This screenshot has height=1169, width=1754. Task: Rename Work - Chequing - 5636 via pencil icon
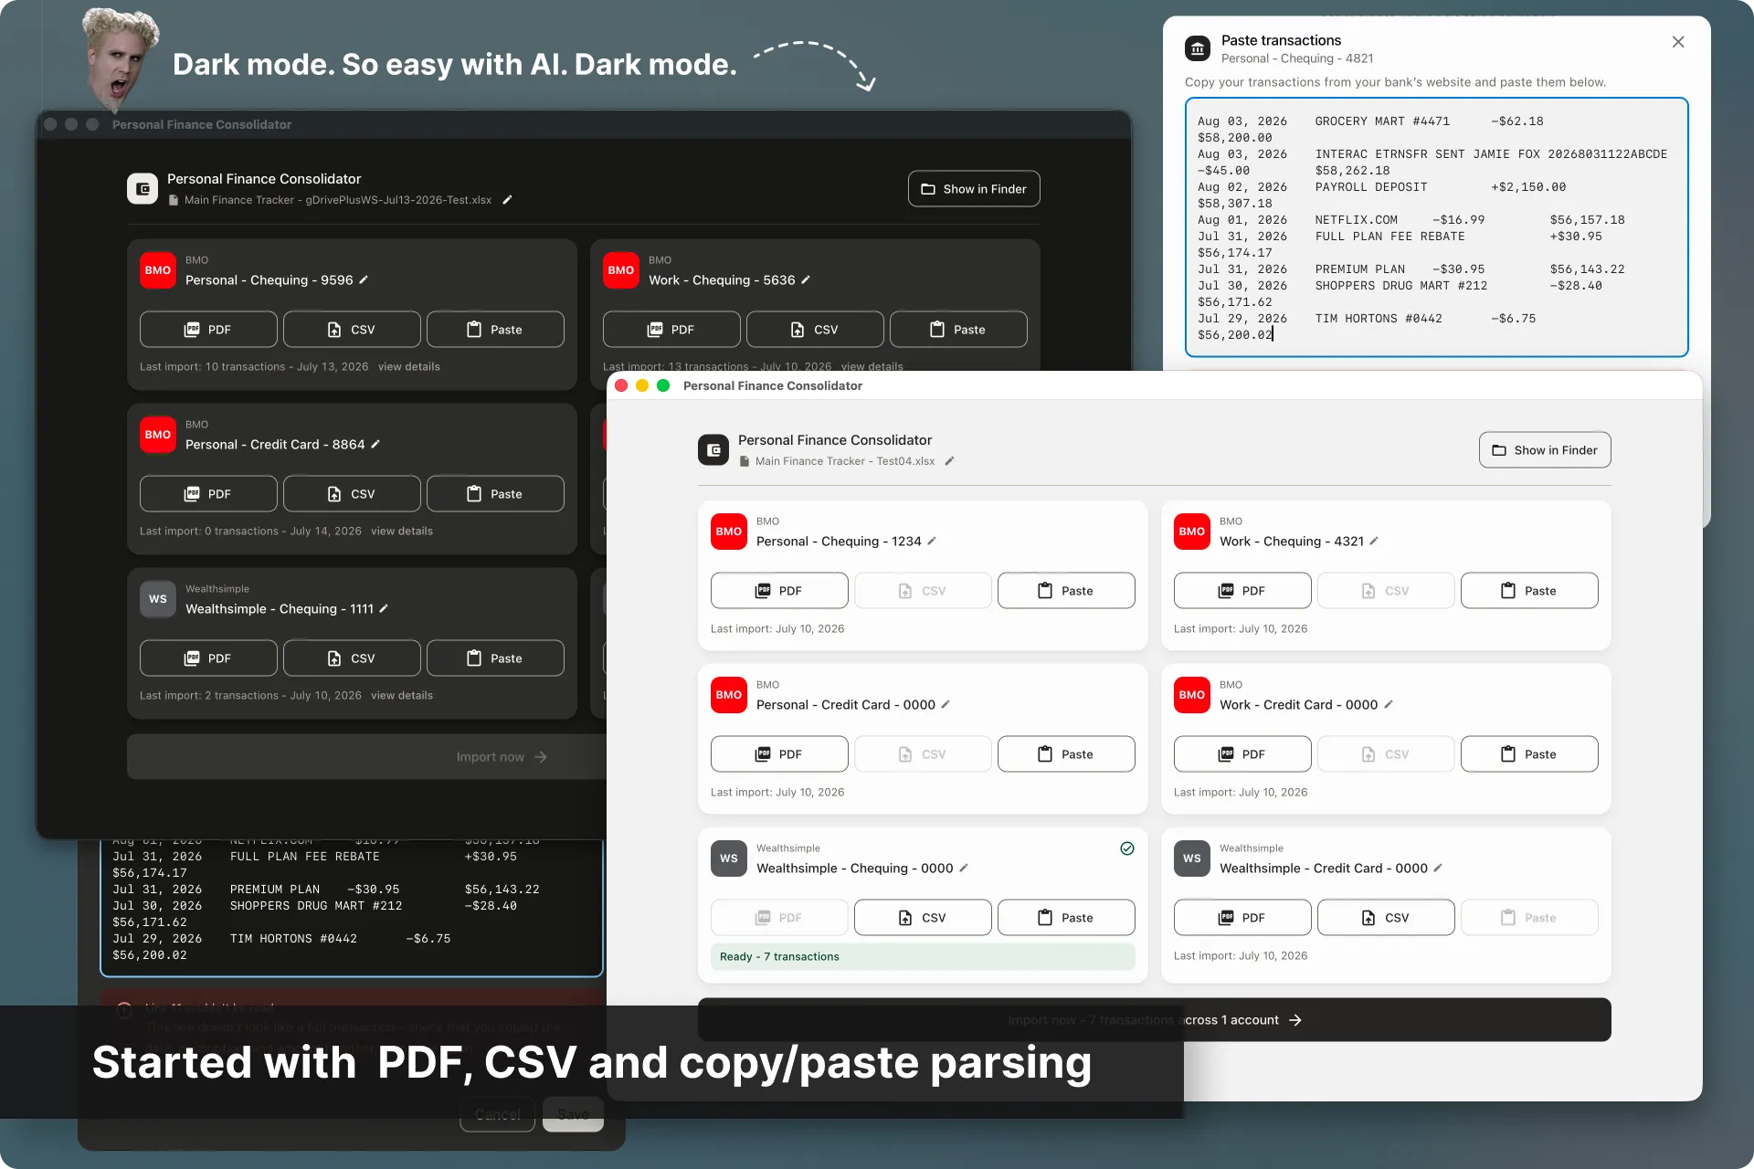click(x=806, y=280)
